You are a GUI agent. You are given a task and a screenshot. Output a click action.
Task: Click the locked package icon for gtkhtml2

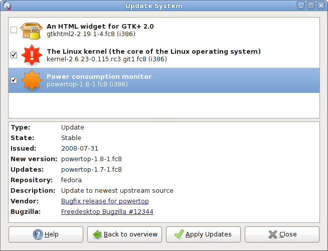coord(32,30)
